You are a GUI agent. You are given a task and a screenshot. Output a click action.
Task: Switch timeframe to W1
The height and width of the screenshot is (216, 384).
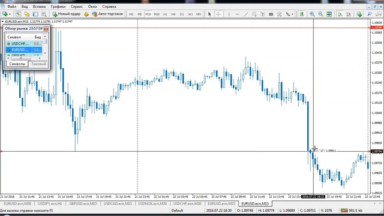pyautogui.click(x=190, y=14)
